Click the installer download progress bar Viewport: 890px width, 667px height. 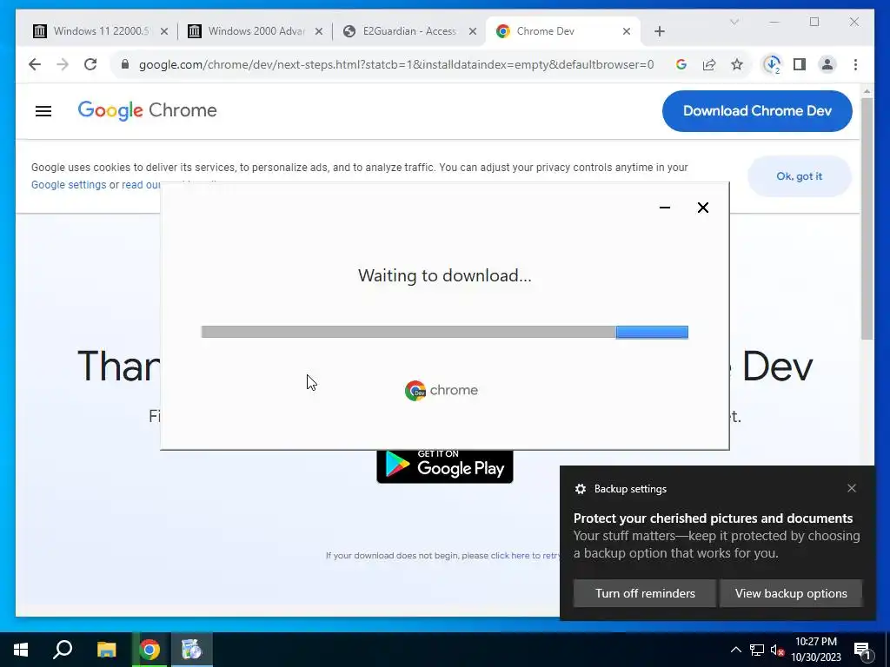[x=444, y=332]
